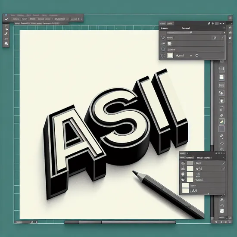
Task: Toggle the stamp icon on lower panel ASI row
Action: point(183,168)
